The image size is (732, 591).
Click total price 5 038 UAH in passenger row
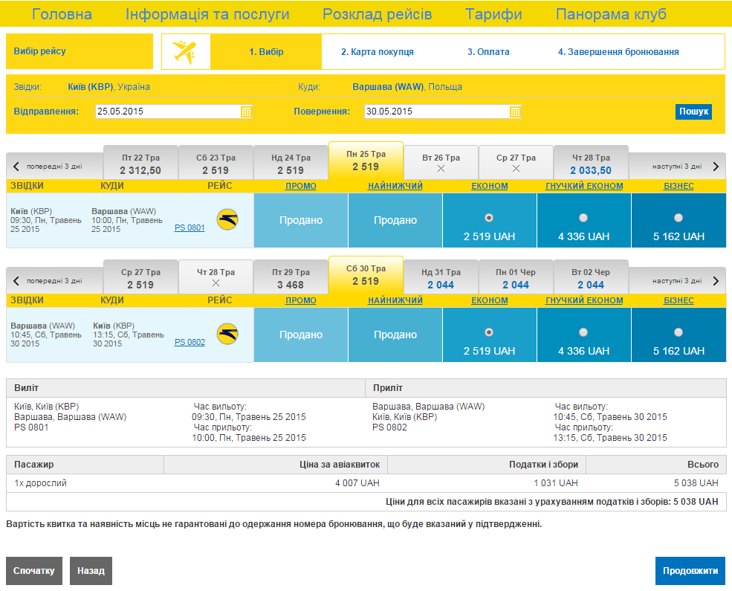pos(696,483)
